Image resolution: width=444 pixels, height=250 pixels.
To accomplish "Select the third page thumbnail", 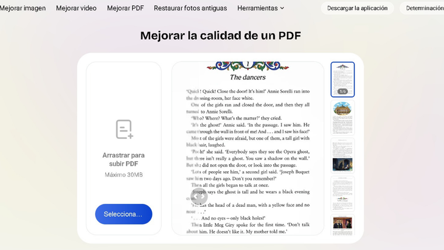I will tap(342, 155).
